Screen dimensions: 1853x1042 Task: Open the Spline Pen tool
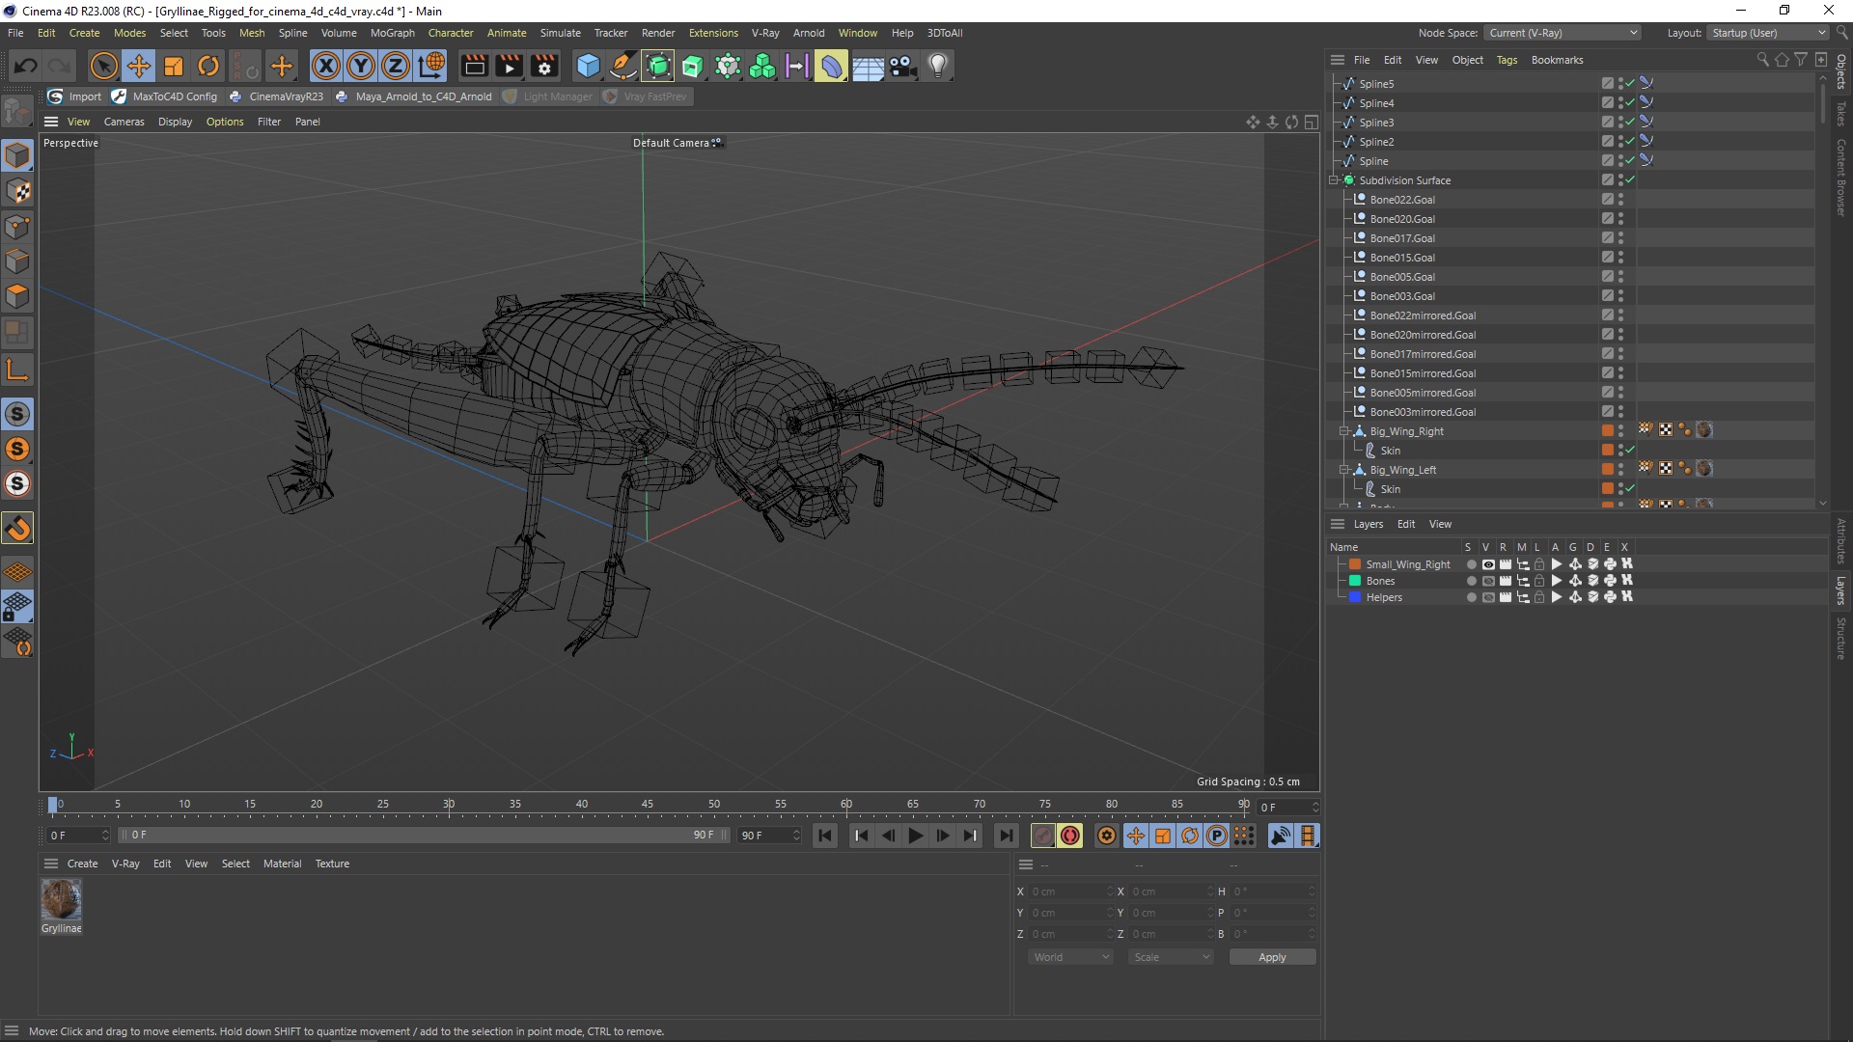click(x=623, y=66)
